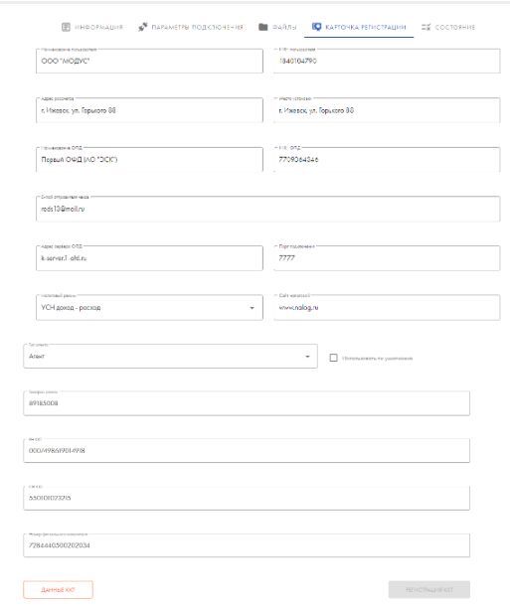
Task: Click the www.nalog.ru site field
Action: tap(387, 307)
